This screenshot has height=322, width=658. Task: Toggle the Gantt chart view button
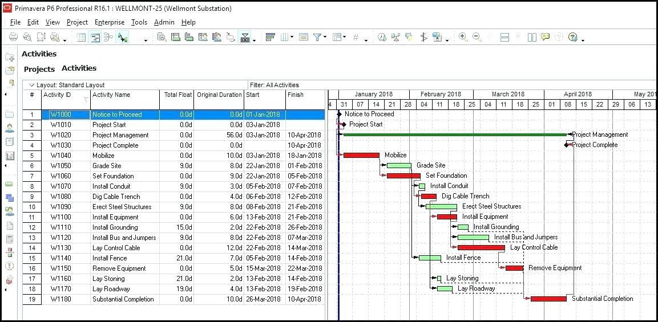tap(95, 38)
